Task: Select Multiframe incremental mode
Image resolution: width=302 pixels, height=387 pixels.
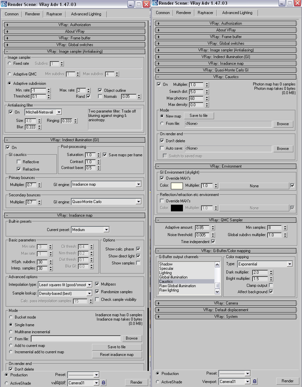Action: point(11,332)
